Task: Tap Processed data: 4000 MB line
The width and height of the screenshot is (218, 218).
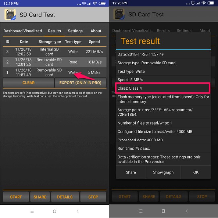Action: 163,140
